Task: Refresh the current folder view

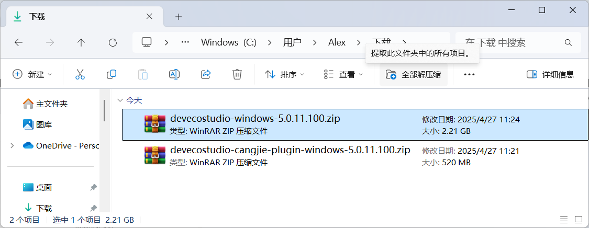Action: (x=113, y=42)
